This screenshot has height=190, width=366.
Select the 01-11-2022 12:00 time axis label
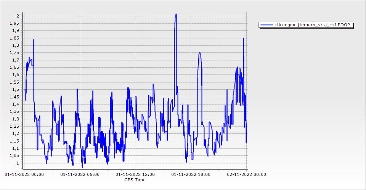135,174
